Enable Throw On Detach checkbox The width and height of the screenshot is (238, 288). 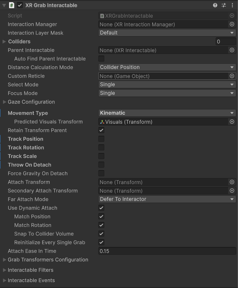[x=101, y=165]
